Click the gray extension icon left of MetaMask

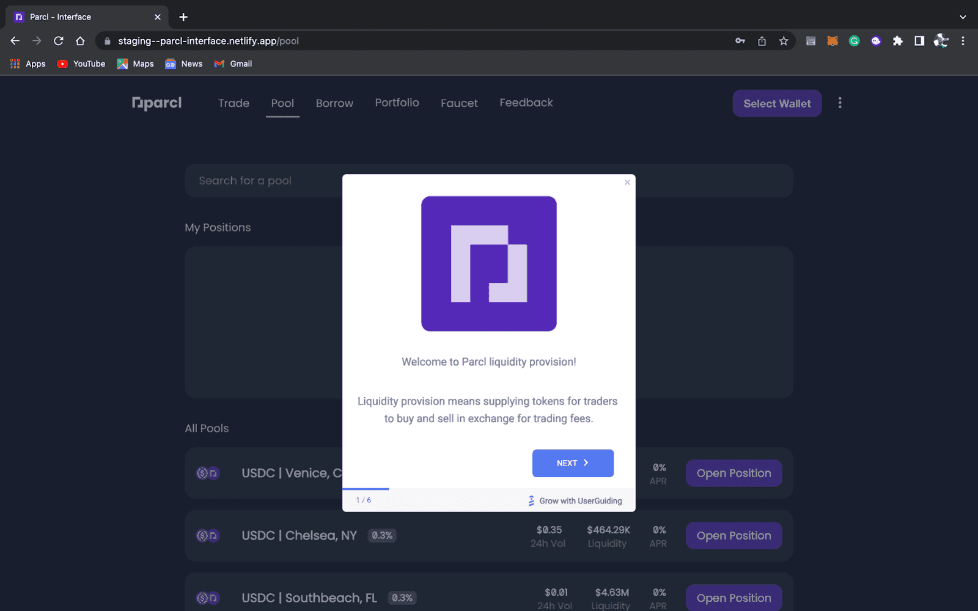point(811,41)
